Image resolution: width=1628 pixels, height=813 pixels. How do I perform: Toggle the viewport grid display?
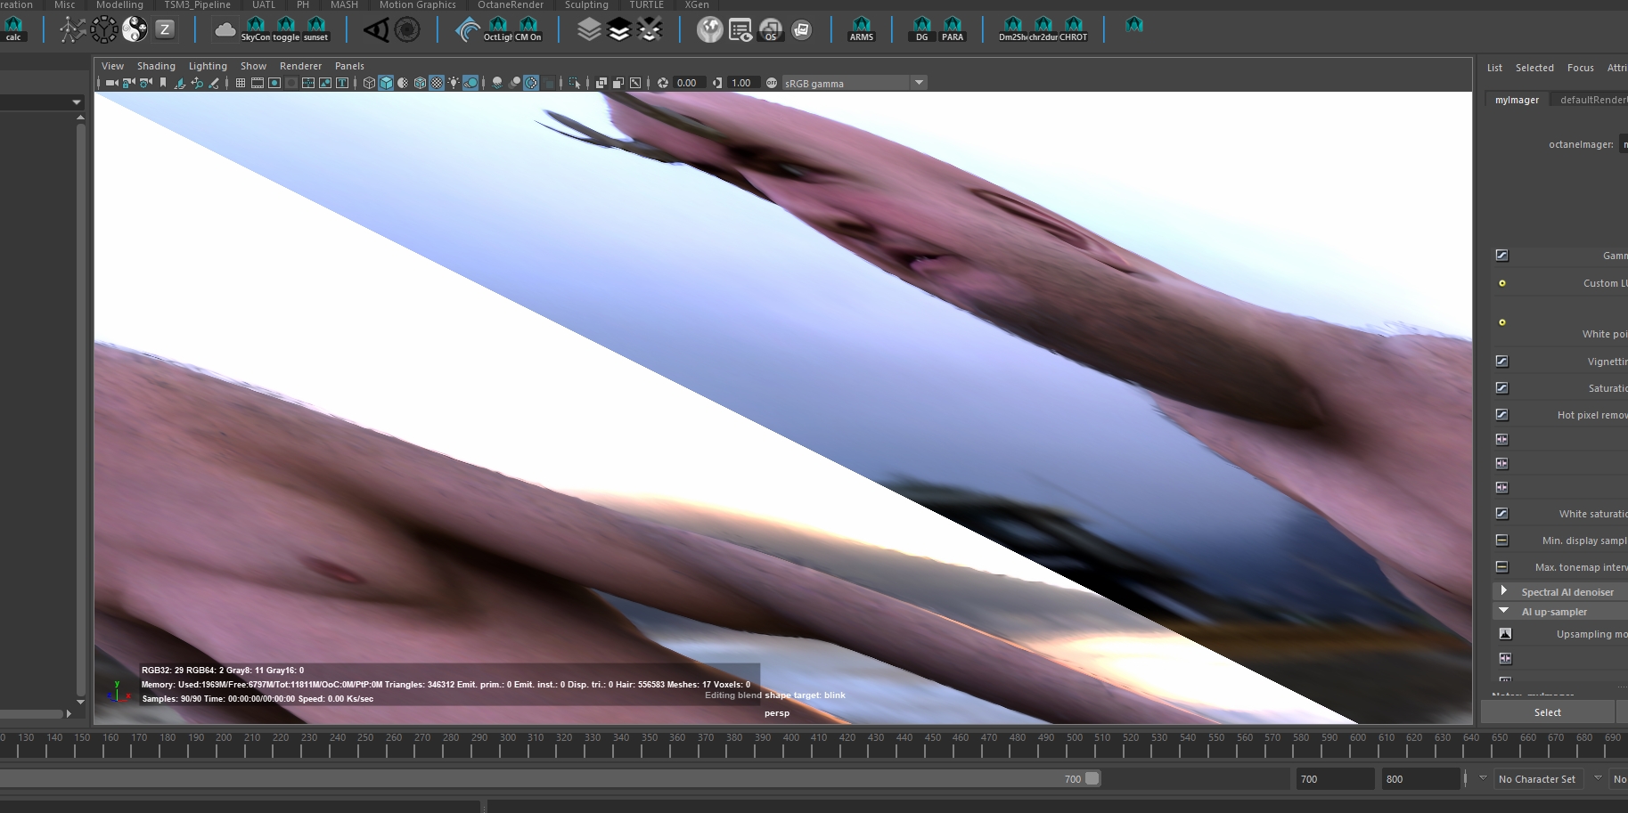click(x=241, y=83)
